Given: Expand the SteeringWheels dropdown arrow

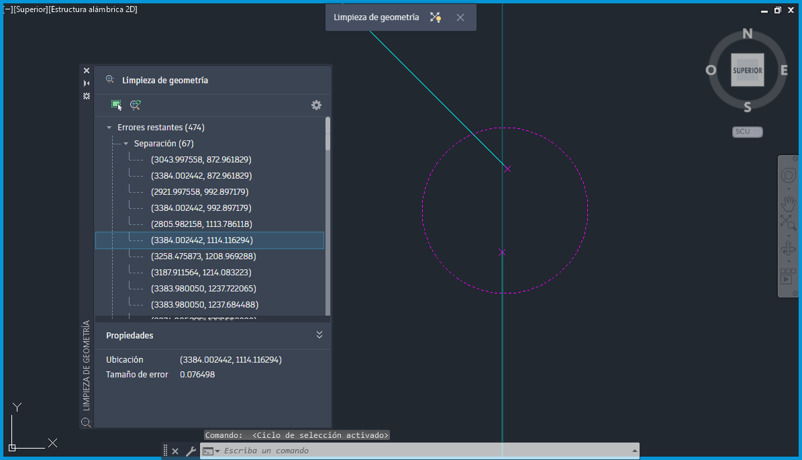Looking at the screenshot, I should coord(788,189).
